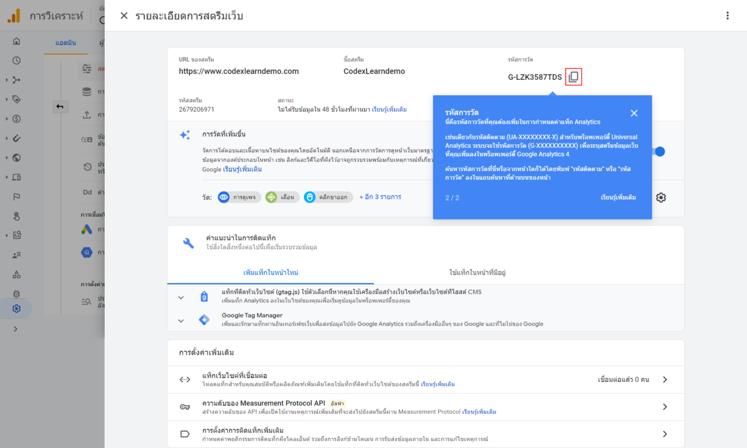Go to Home icon in left sidebar

[x=16, y=41]
